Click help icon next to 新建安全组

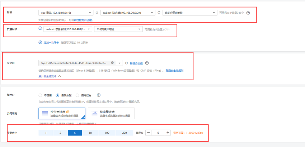(x=147, y=63)
